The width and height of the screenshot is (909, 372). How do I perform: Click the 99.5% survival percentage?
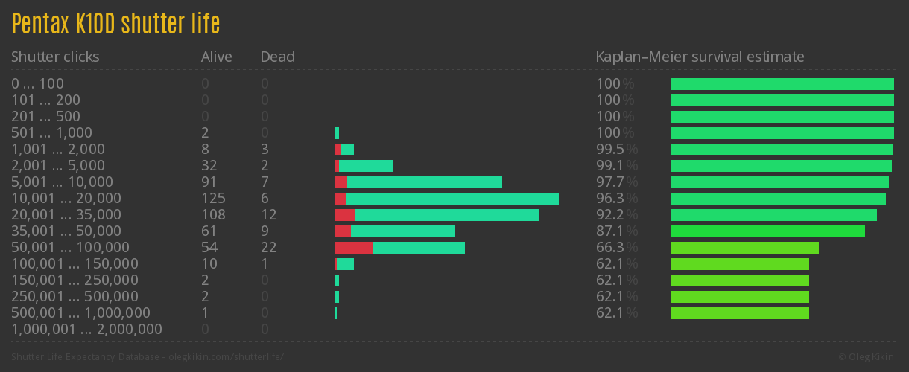[616, 150]
